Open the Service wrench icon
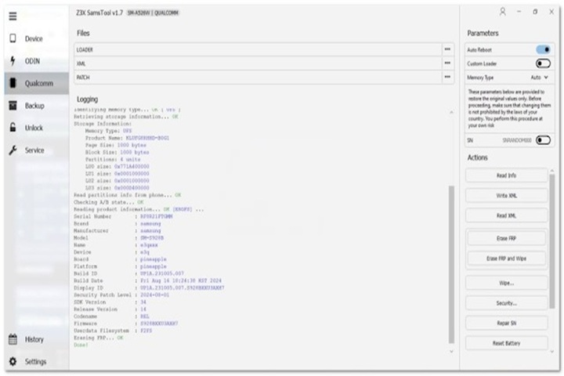 (x=13, y=150)
